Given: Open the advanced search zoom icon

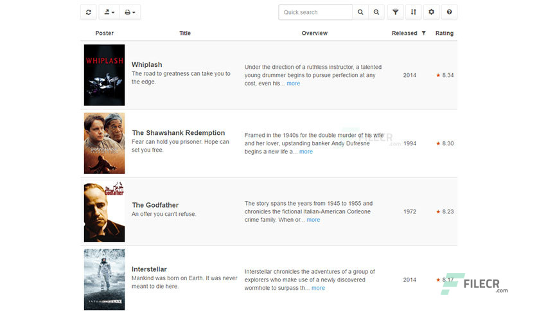Looking at the screenshot, I should click(x=376, y=12).
